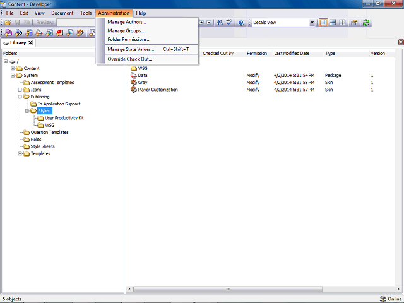Collapse the Styles folder node
The height and width of the screenshot is (303, 404).
27,111
